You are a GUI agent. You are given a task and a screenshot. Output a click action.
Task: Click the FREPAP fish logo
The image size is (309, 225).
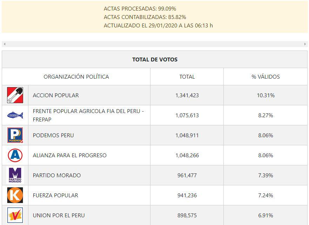(15, 115)
